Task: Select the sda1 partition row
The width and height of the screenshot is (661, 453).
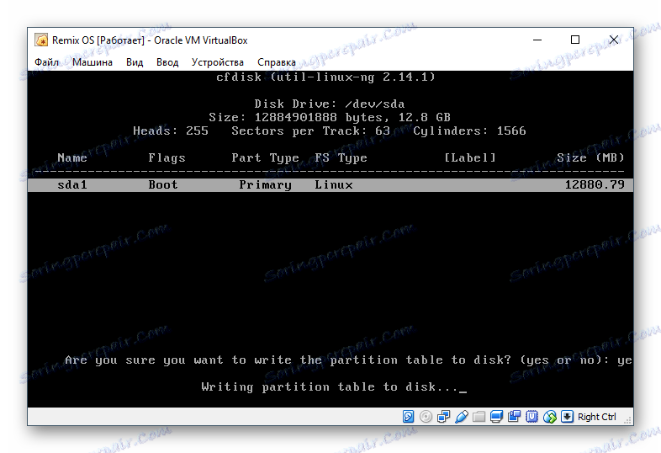Action: click(330, 185)
